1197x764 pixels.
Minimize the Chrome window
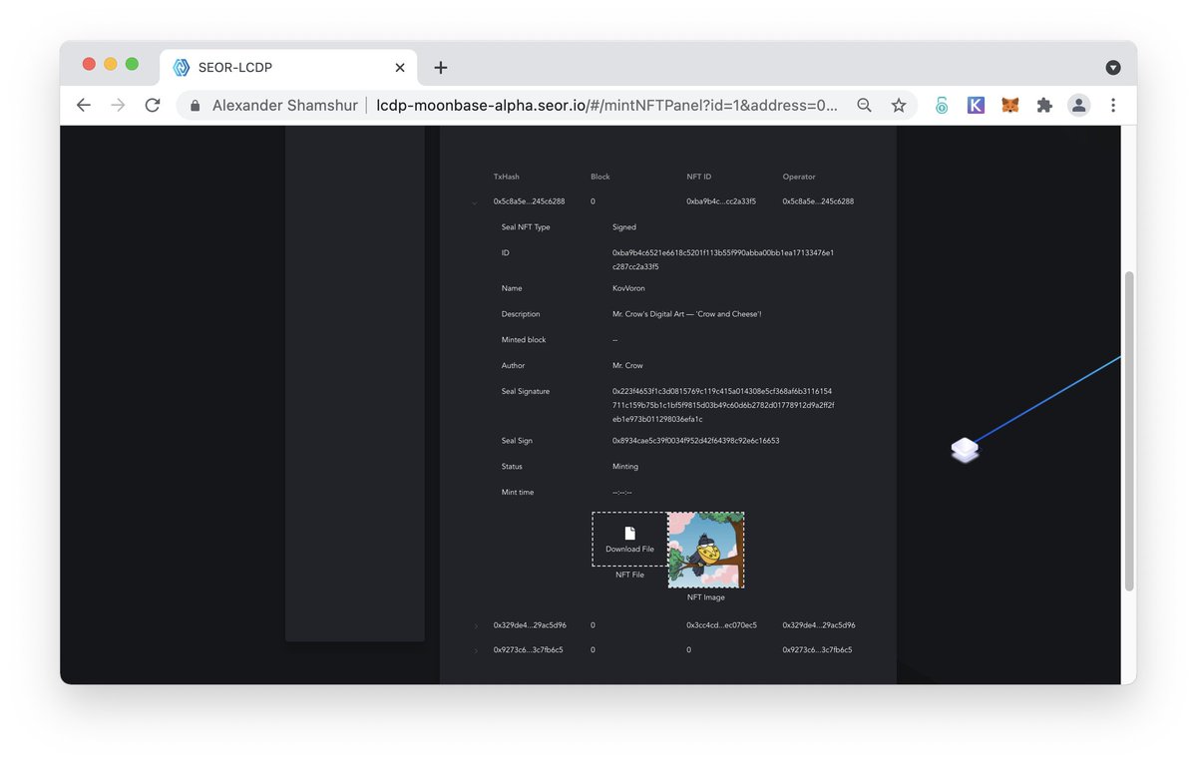pos(111,64)
